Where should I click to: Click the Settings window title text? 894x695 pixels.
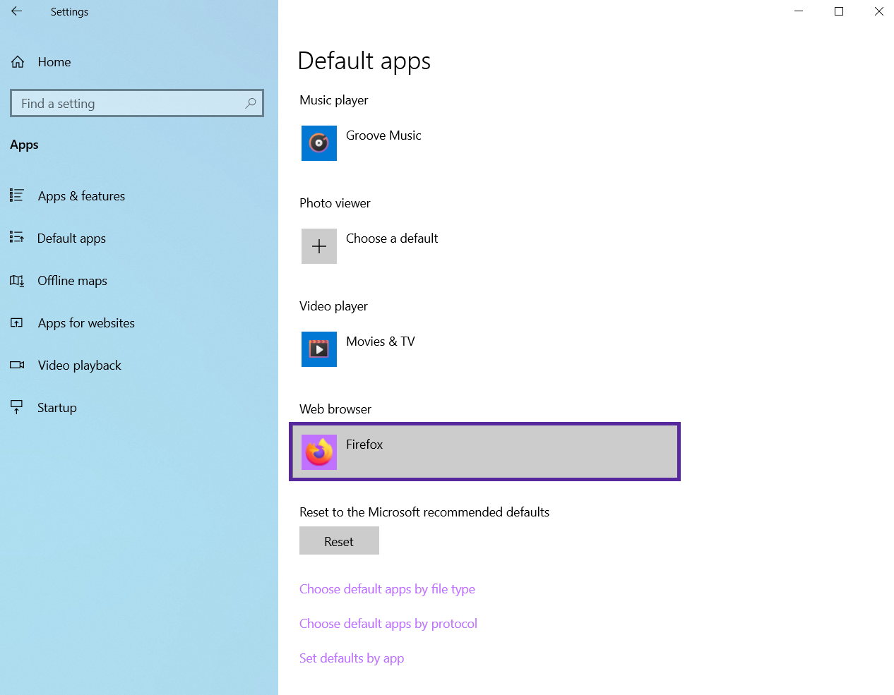(69, 12)
